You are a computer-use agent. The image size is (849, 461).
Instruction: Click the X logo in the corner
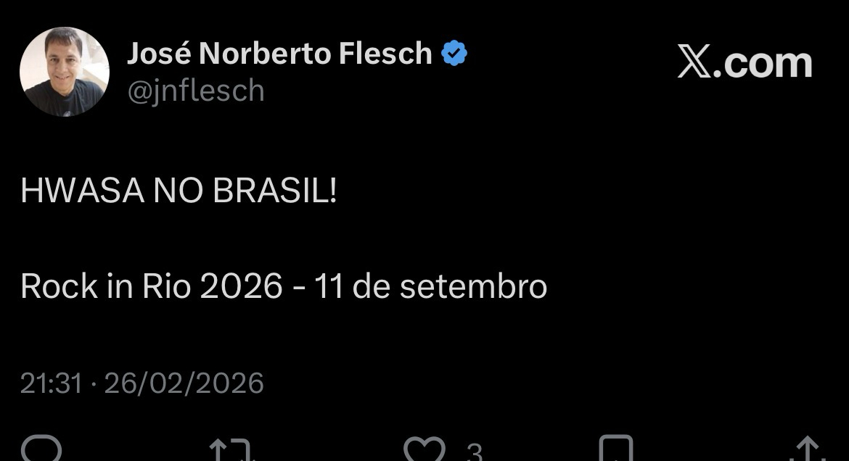coord(694,63)
